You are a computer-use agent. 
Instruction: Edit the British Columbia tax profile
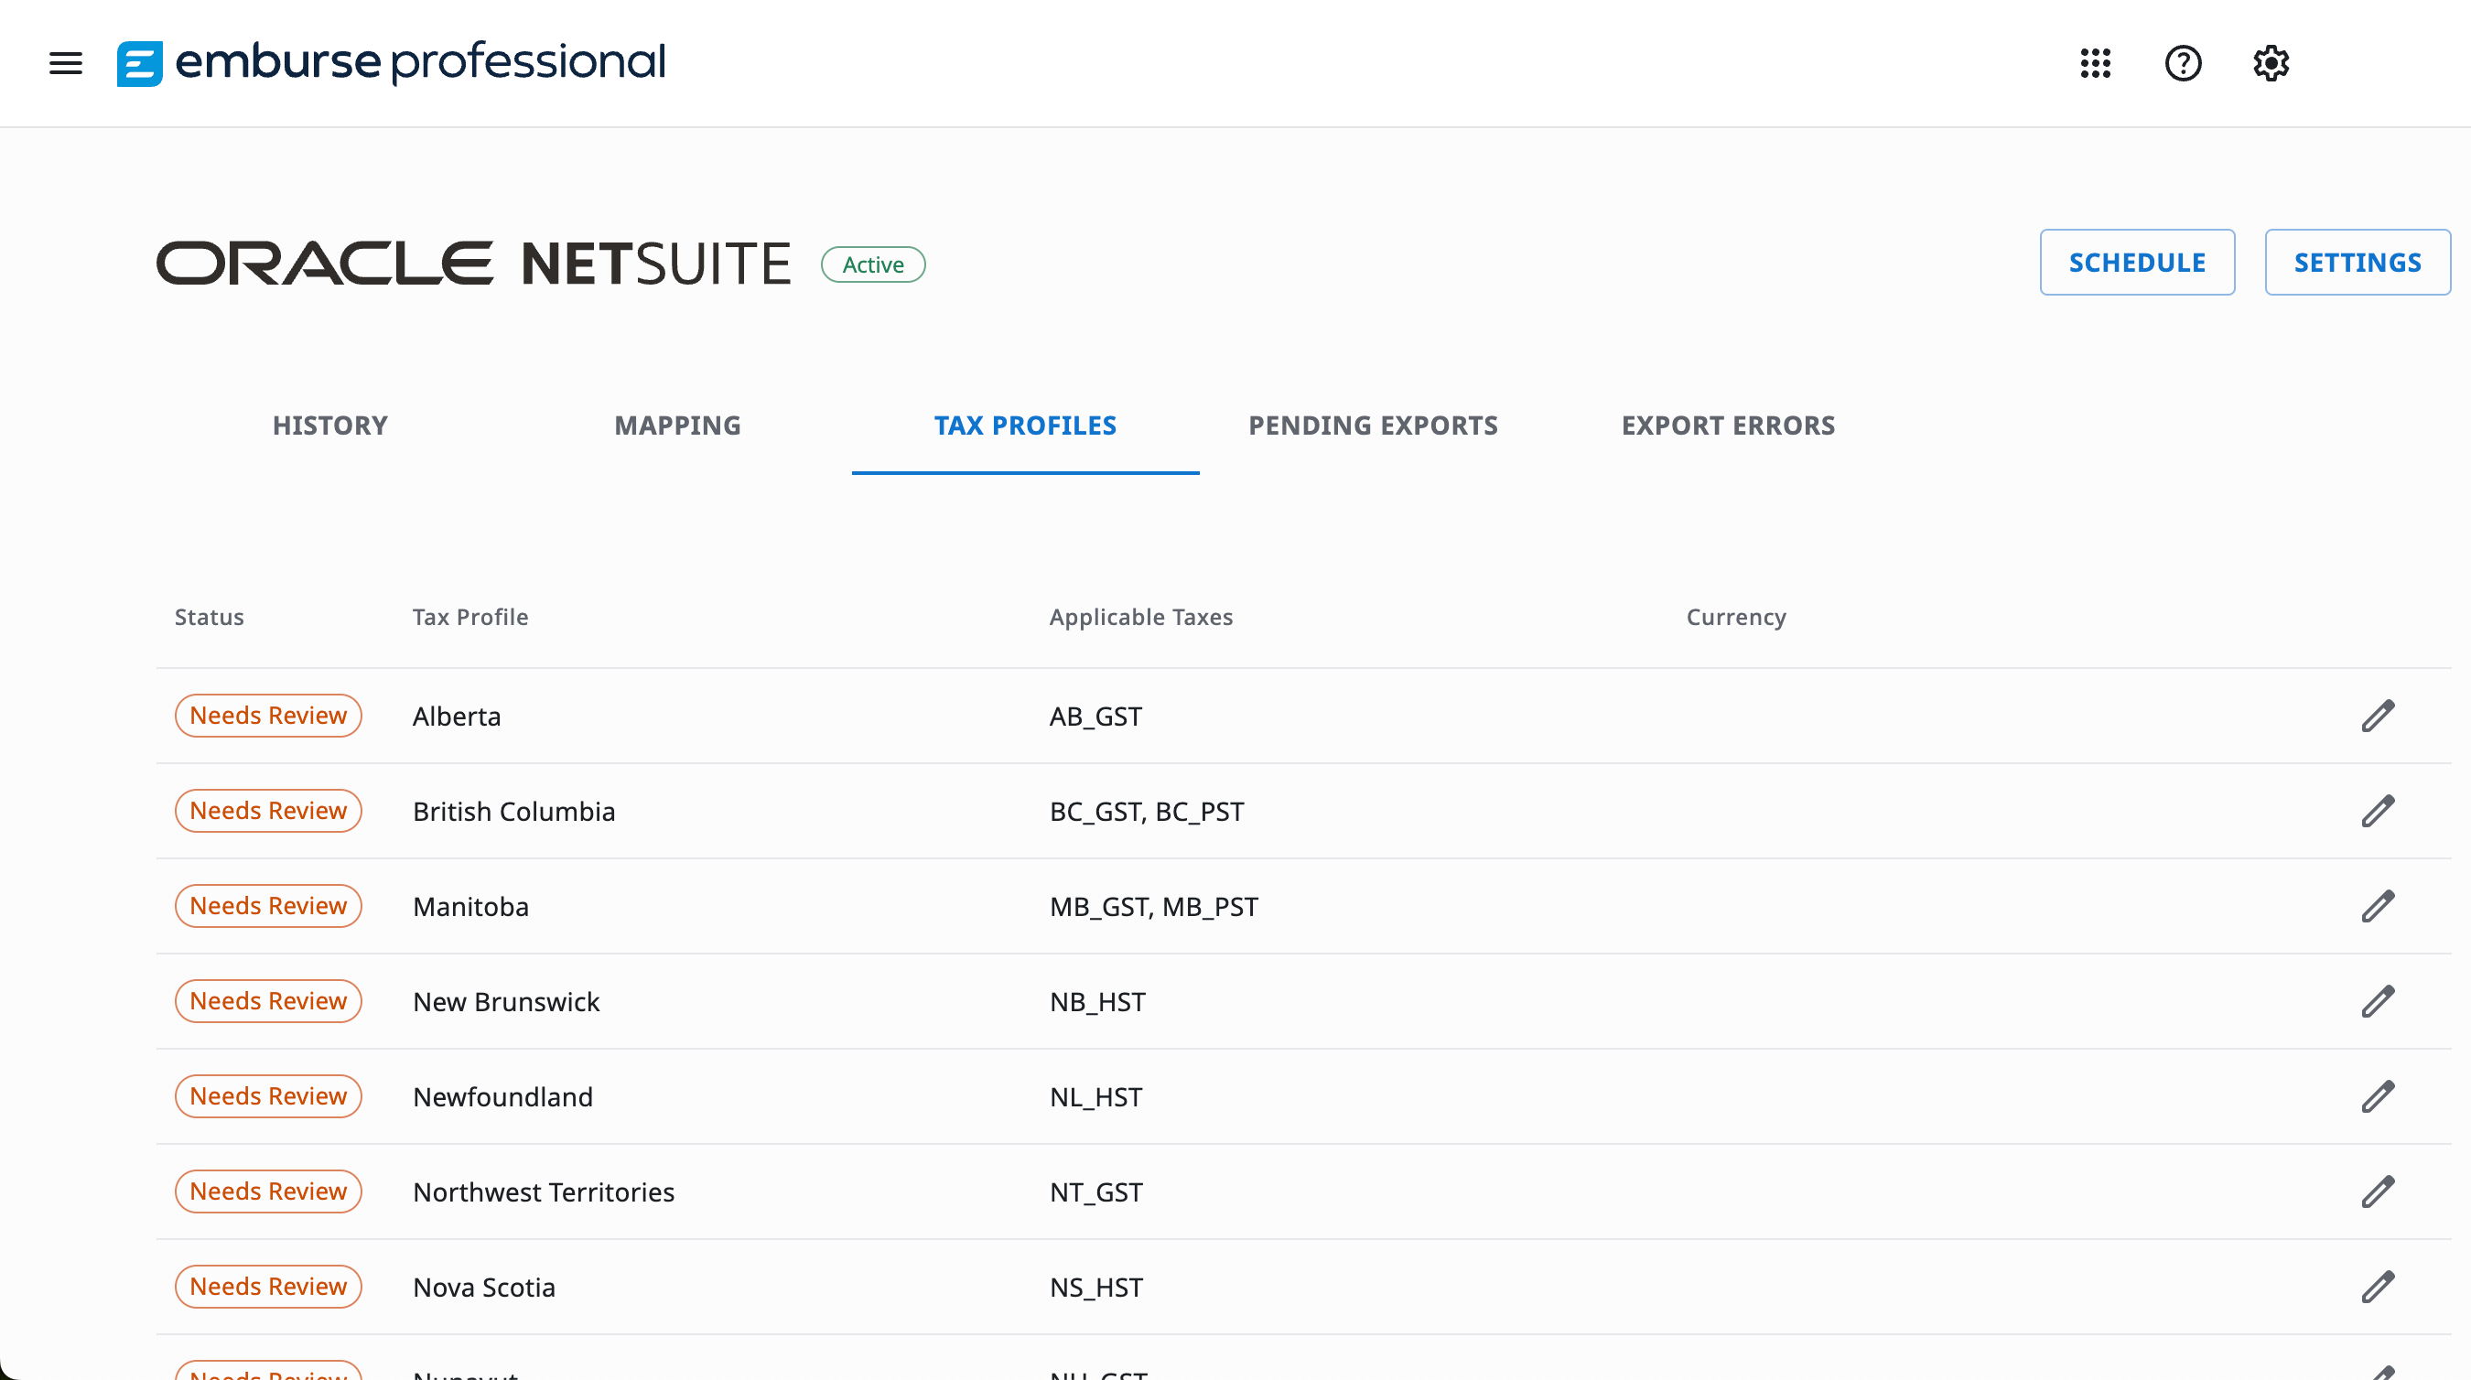[x=2377, y=812]
